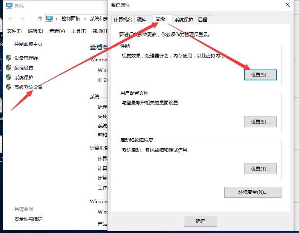
Task: Click the forward navigation arrow
Action: 22,19
